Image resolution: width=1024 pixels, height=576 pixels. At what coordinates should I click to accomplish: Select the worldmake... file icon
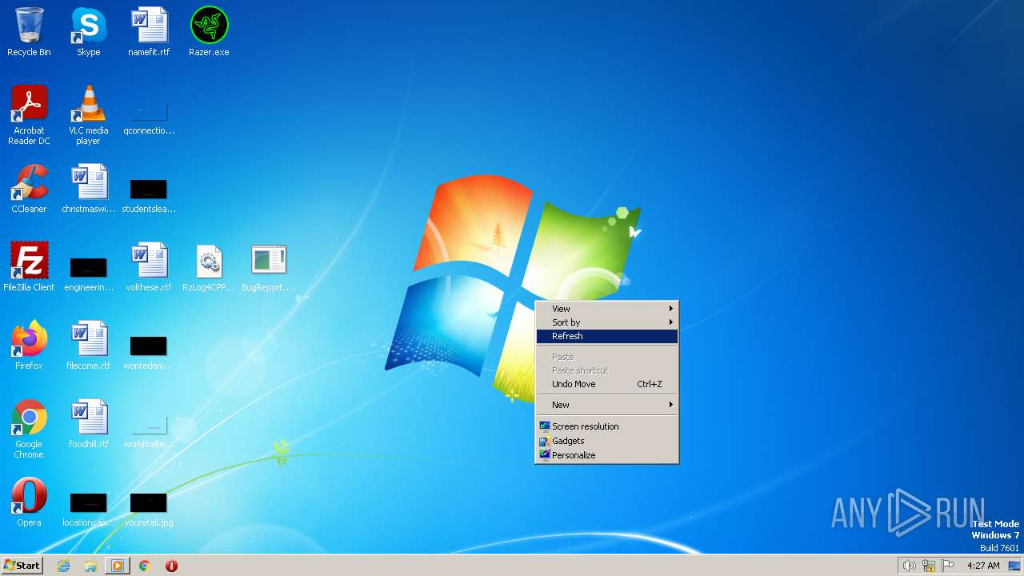point(149,430)
